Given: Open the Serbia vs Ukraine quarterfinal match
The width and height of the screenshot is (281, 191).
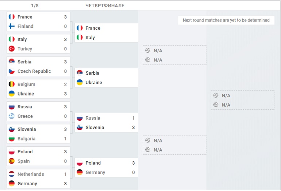Looking at the screenshot, I should [106, 78].
